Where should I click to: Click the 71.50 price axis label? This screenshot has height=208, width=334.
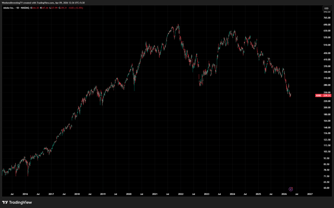pyautogui.click(x=326, y=176)
